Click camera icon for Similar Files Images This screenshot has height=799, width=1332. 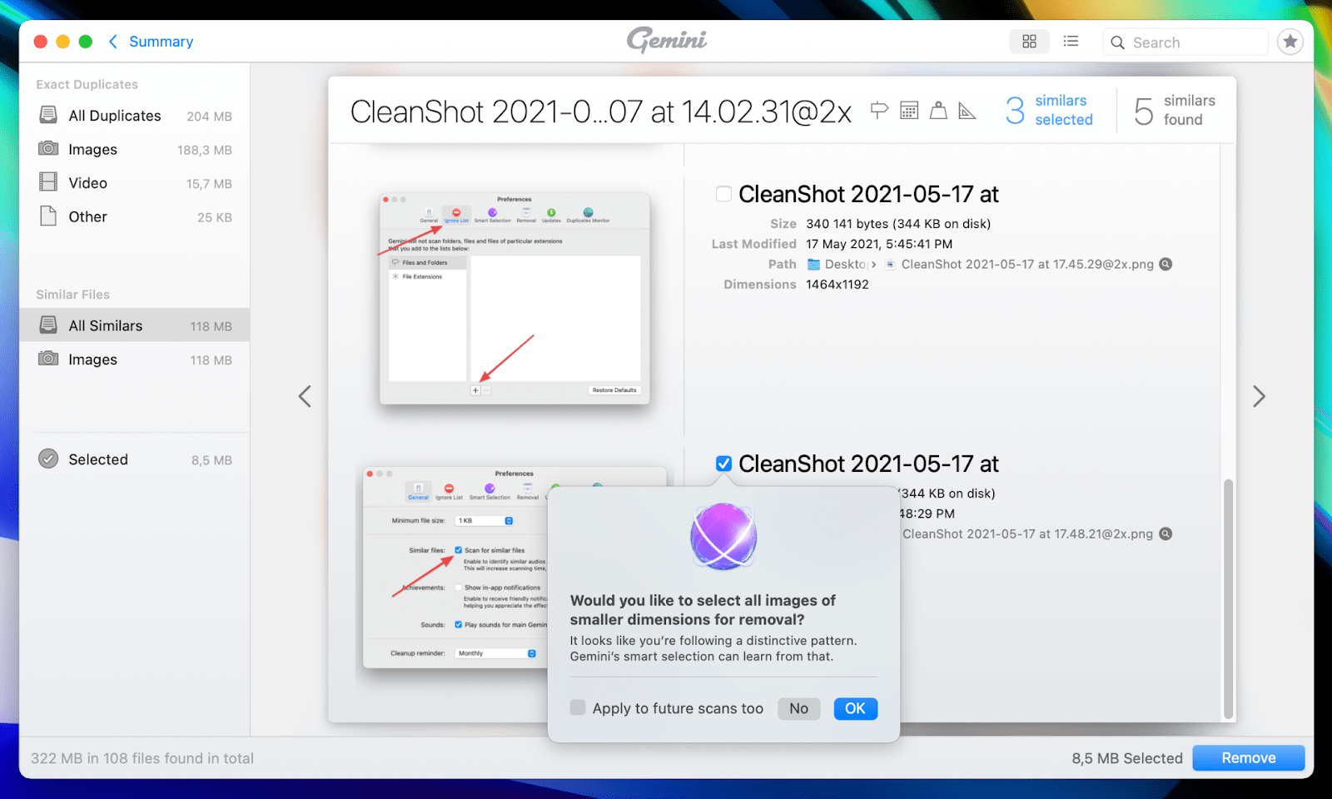coord(48,359)
